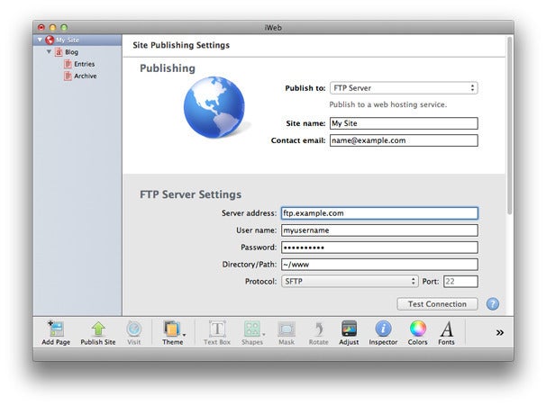
Task: Select the Archive text in sidebar
Action: pos(86,76)
